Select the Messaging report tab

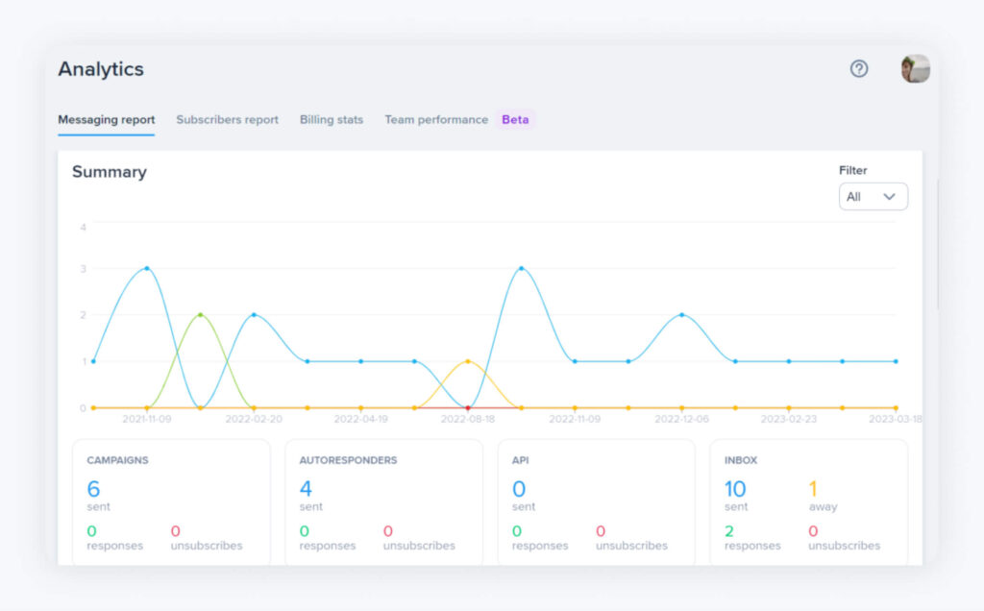pyautogui.click(x=106, y=119)
